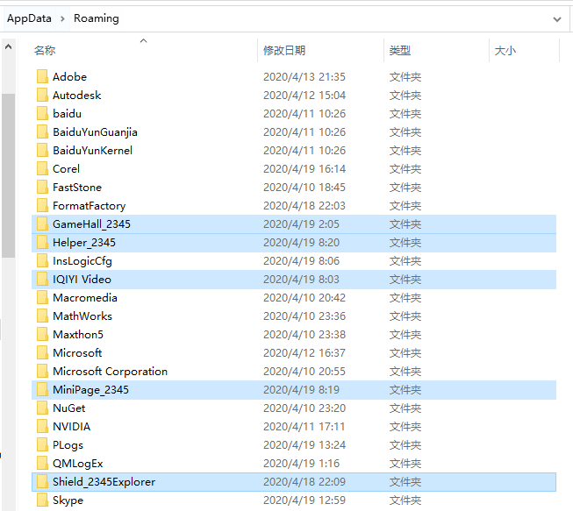
Task: Select the IQIYI Video folder name
Action: tap(82, 280)
